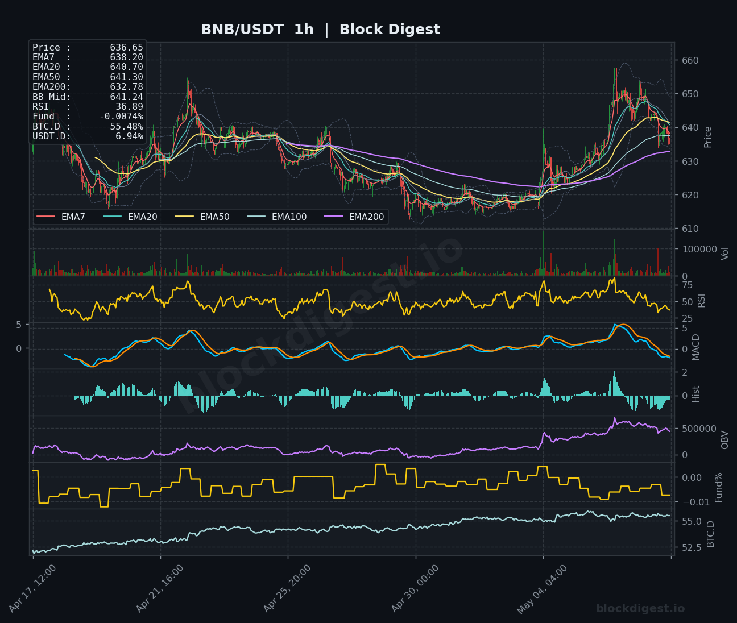The height and width of the screenshot is (623, 737).
Task: Click the blockdigest.io footer text
Action: (x=640, y=609)
